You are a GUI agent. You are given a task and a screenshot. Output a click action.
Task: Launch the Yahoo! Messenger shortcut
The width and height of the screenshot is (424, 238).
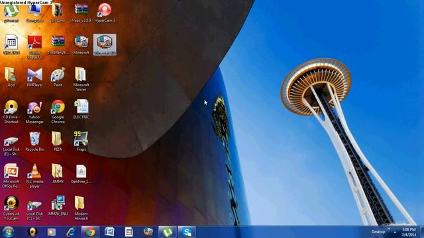pyautogui.click(x=34, y=112)
